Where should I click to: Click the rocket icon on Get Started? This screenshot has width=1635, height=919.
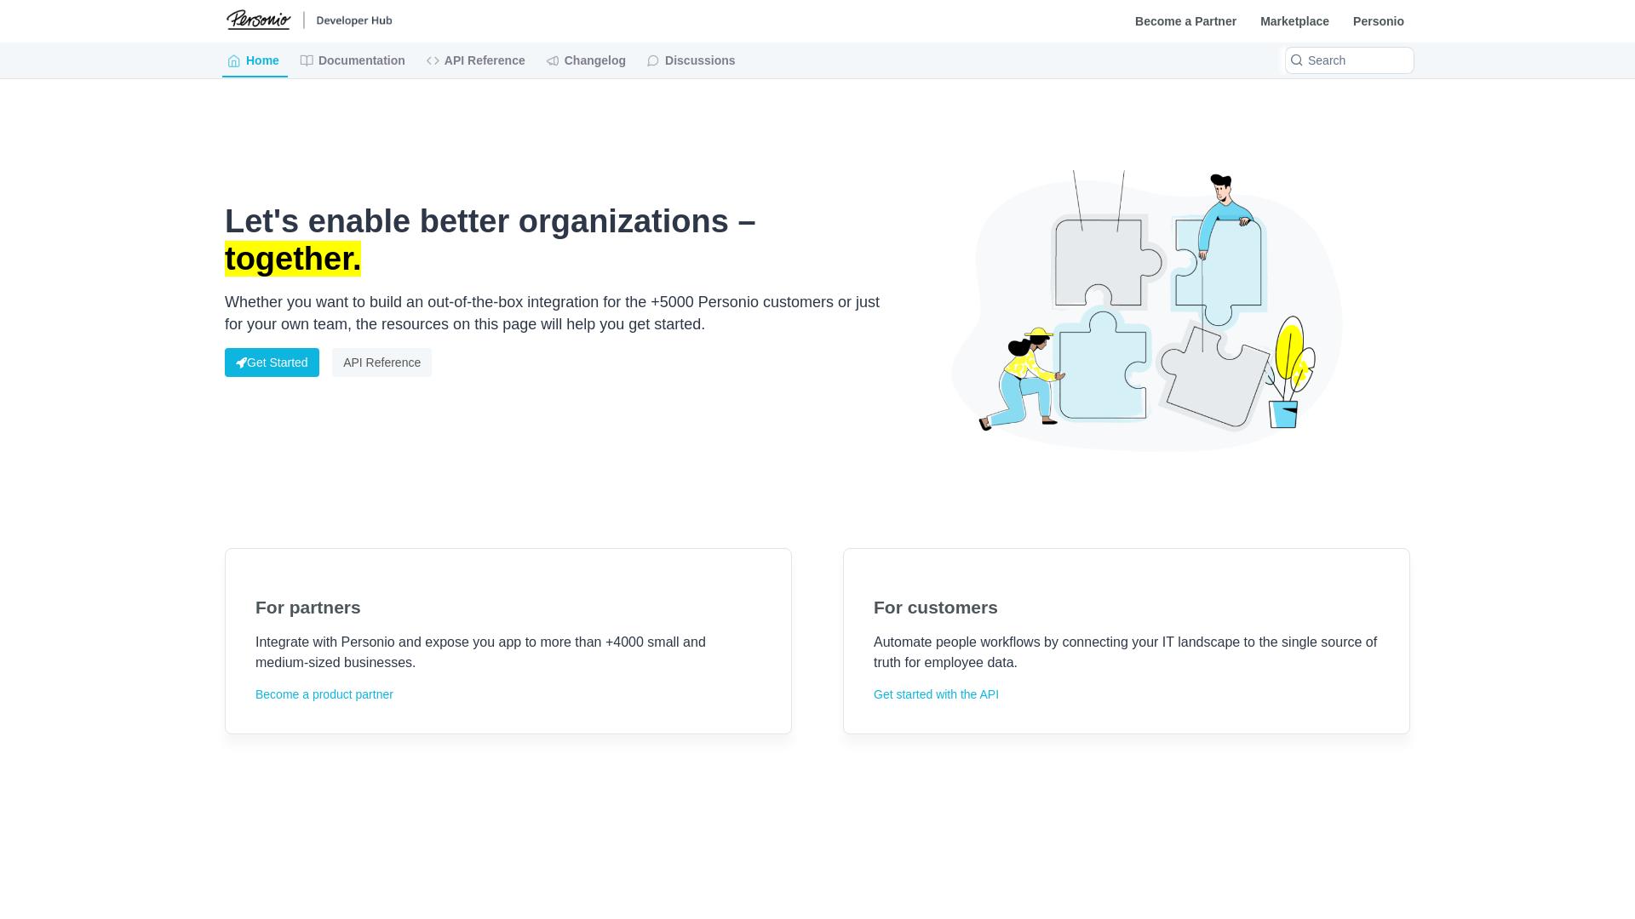(x=241, y=363)
